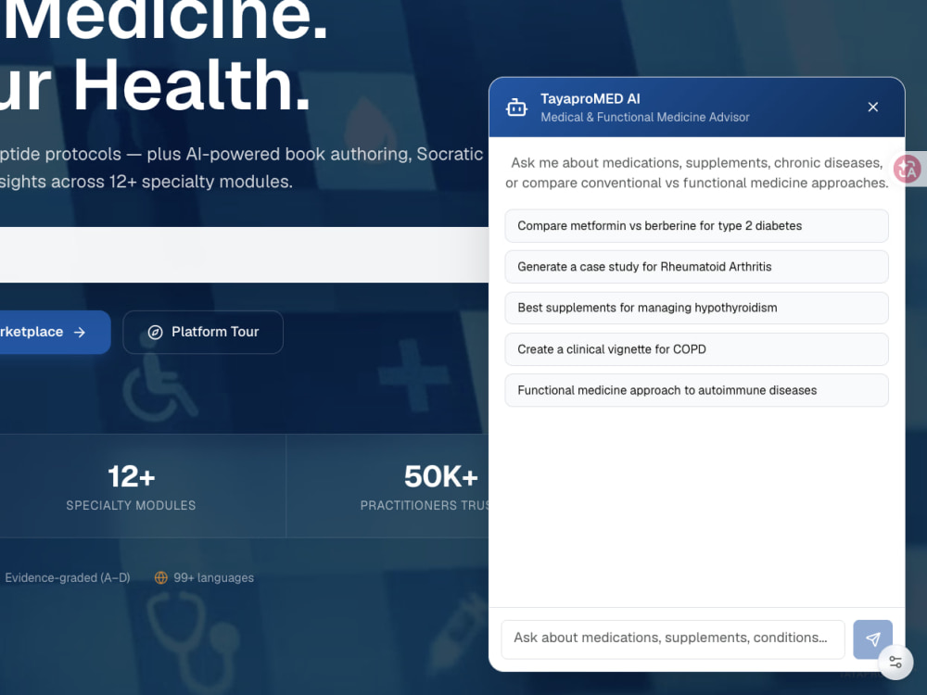
Task: Send the message with paper plane button
Action: [x=872, y=638]
